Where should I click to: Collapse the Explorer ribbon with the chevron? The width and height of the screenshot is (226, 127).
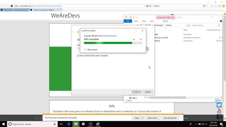click(218, 21)
